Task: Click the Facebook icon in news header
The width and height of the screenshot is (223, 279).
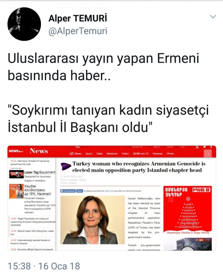Action: click(x=211, y=147)
